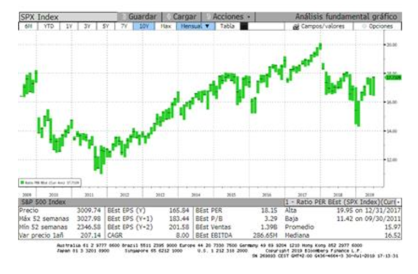
Task: Click the current value tag on the right axis
Action: tap(393, 77)
